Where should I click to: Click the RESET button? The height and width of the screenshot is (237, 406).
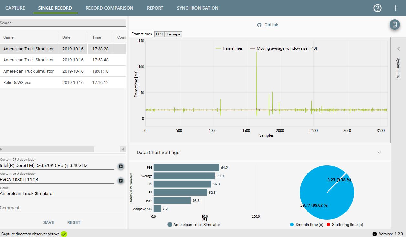point(74,222)
